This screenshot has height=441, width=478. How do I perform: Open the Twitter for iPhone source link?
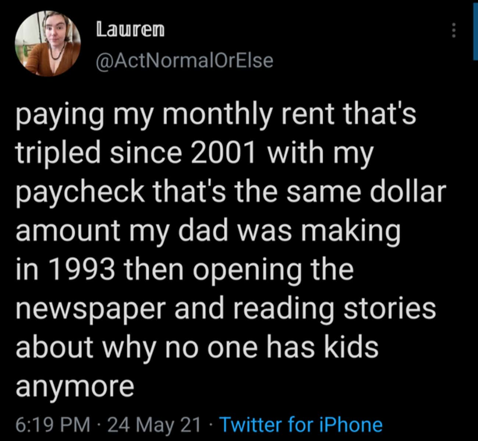pyautogui.click(x=301, y=424)
